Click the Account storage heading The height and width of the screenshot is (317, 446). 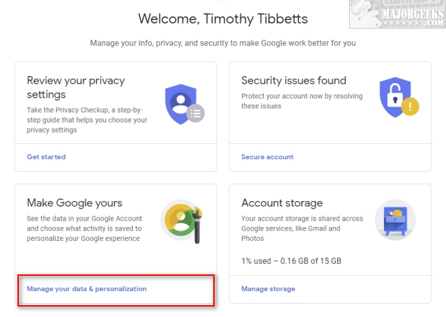[x=282, y=203]
